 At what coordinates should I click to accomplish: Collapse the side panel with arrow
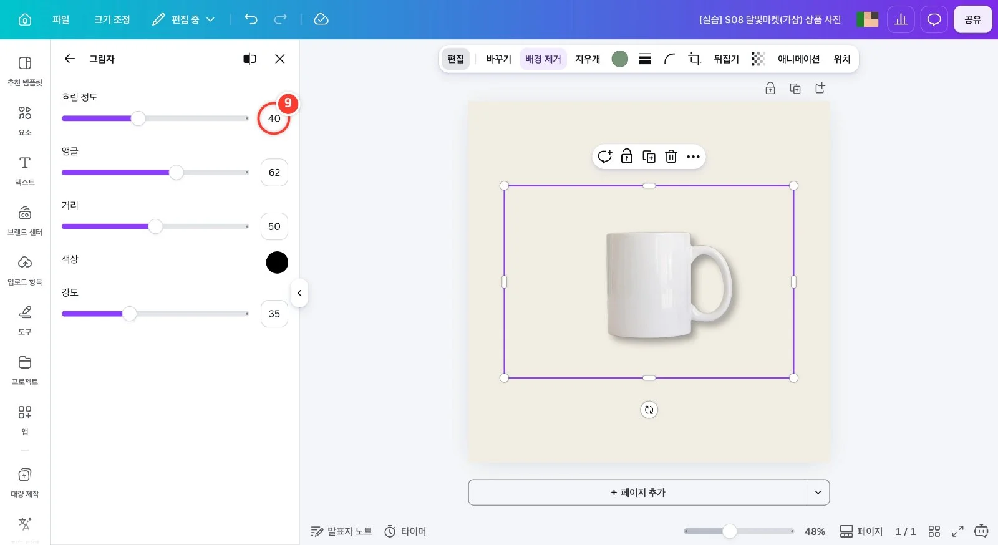tap(299, 293)
